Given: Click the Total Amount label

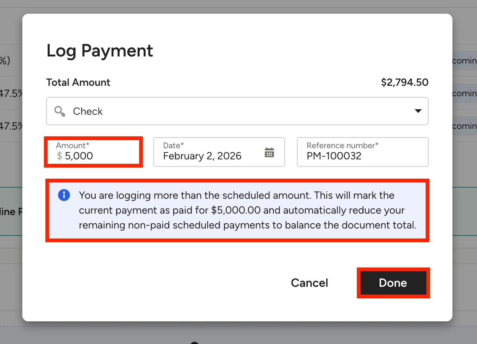Looking at the screenshot, I should (x=78, y=82).
